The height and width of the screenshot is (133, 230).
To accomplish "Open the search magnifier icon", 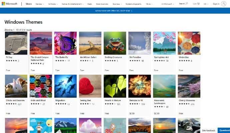I will pos(187,4).
